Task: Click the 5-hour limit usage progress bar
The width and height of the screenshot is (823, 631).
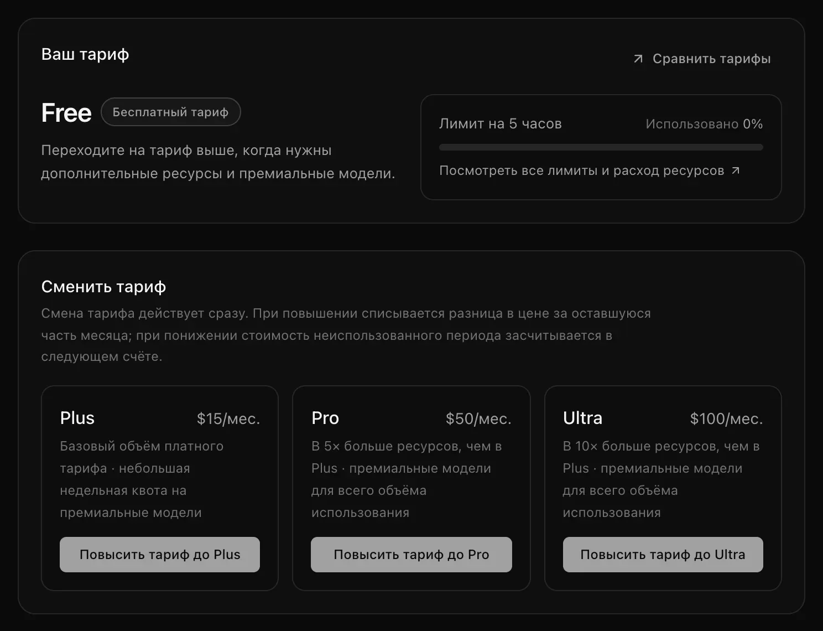Action: pos(601,147)
